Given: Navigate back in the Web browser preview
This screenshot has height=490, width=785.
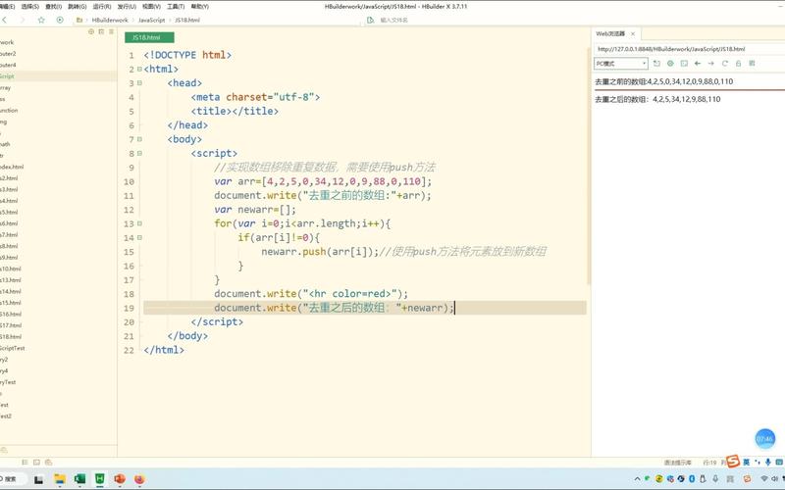Looking at the screenshot, I should [x=698, y=64].
